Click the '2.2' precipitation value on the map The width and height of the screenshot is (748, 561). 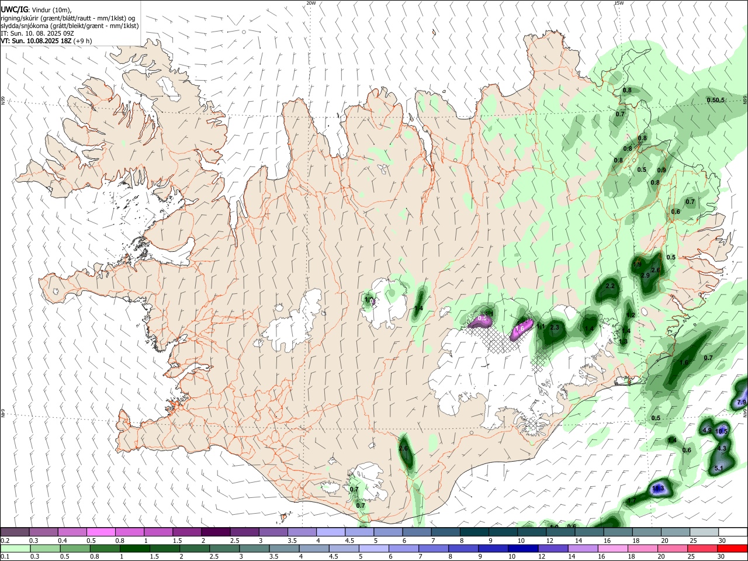click(611, 286)
